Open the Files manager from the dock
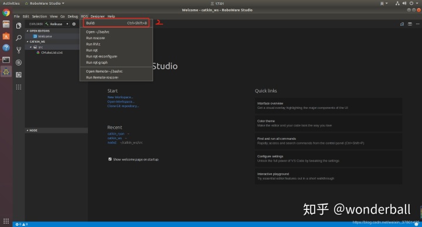Viewport: 422px width, 227px height. [x=6, y=25]
